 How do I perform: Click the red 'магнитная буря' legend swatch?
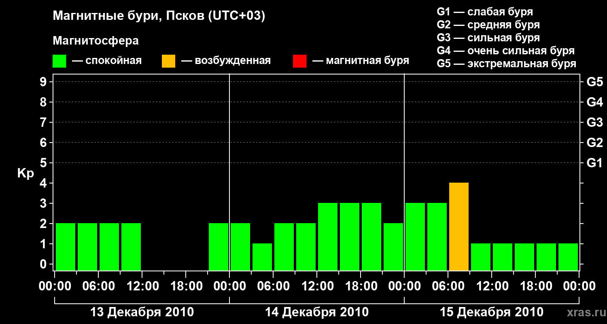[x=299, y=61]
